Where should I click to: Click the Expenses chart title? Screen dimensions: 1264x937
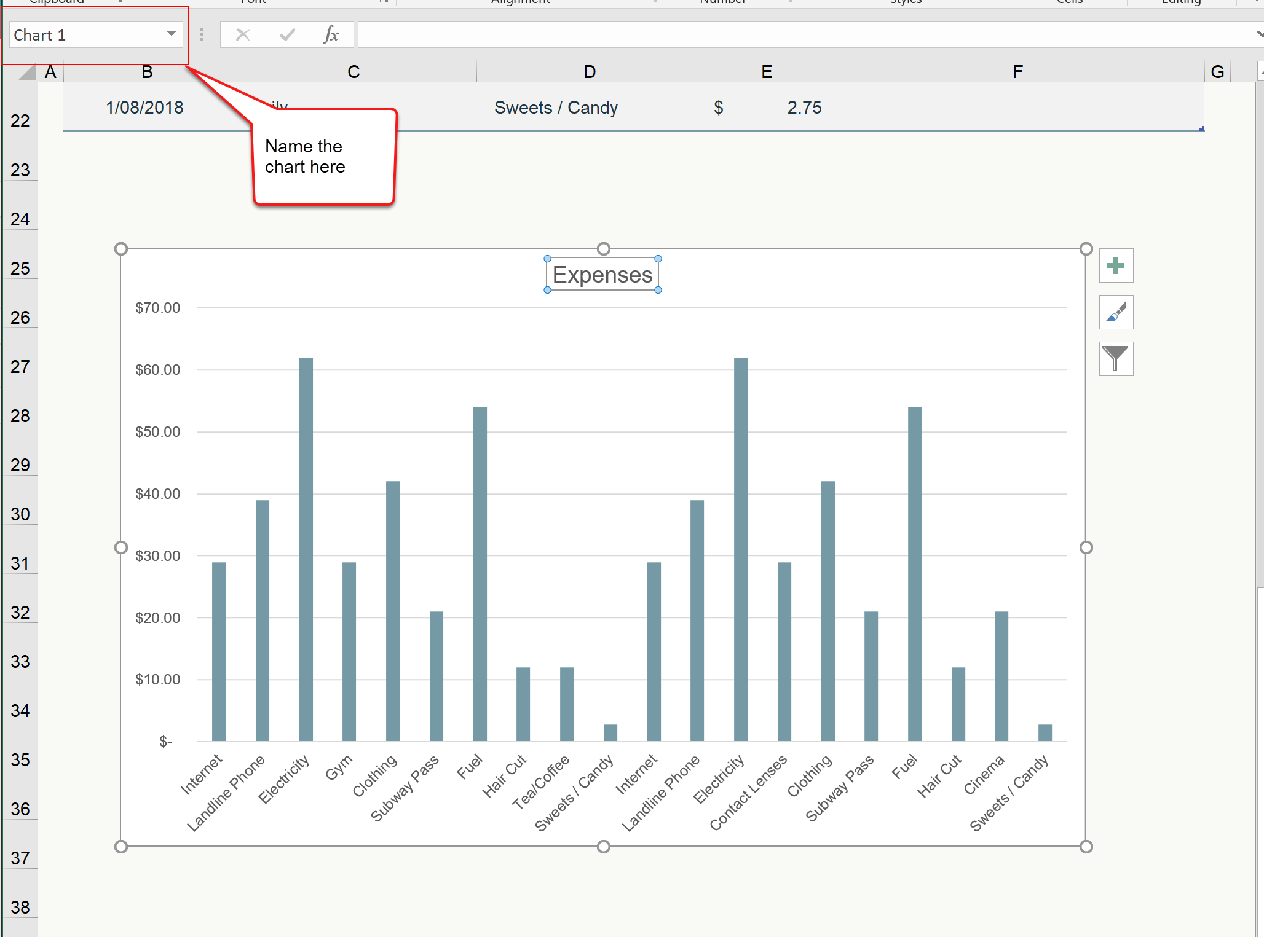click(x=602, y=275)
